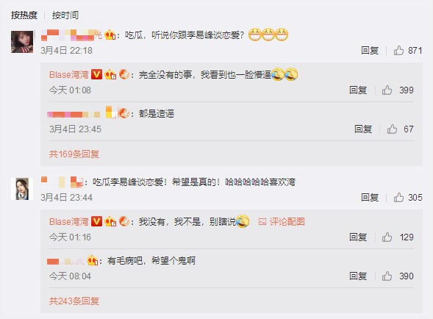Screen dimensions: 433x319
Task: Open the first commenter's avatar
Action: coord(22,42)
